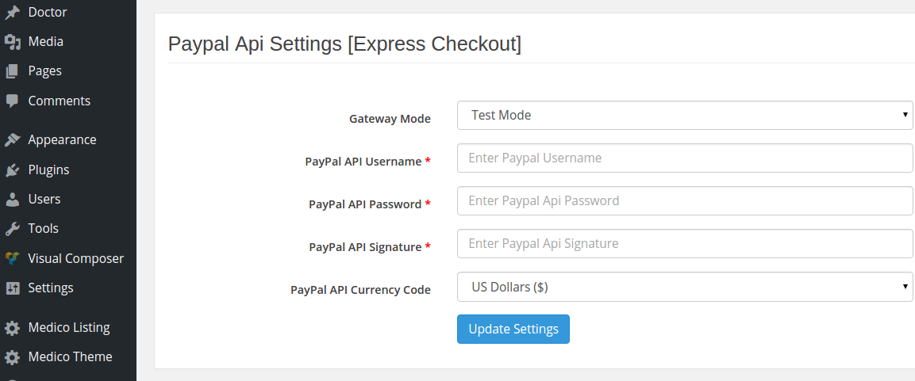Click the Settings sliders icon
The width and height of the screenshot is (915, 381).
(12, 288)
